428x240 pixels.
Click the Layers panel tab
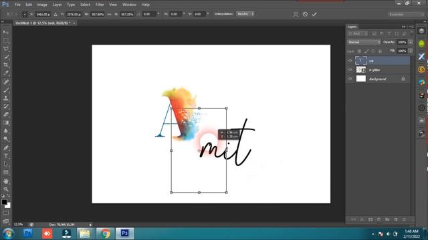pos(352,27)
